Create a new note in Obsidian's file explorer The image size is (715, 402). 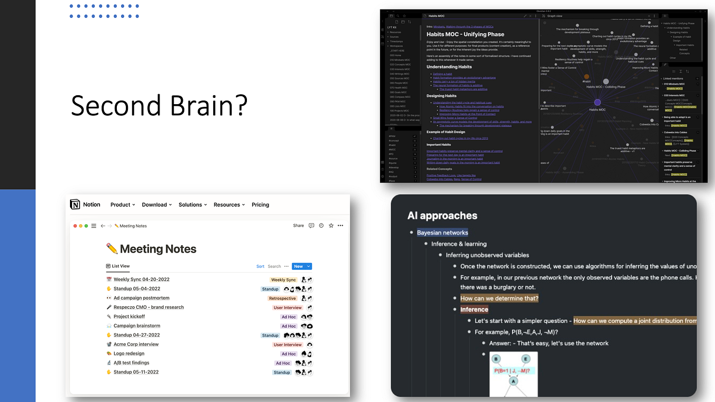396,22
